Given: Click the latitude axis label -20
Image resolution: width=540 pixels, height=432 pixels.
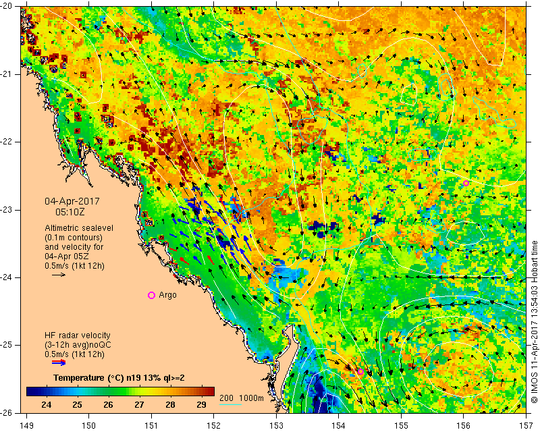Looking at the screenshot, I should point(7,6).
